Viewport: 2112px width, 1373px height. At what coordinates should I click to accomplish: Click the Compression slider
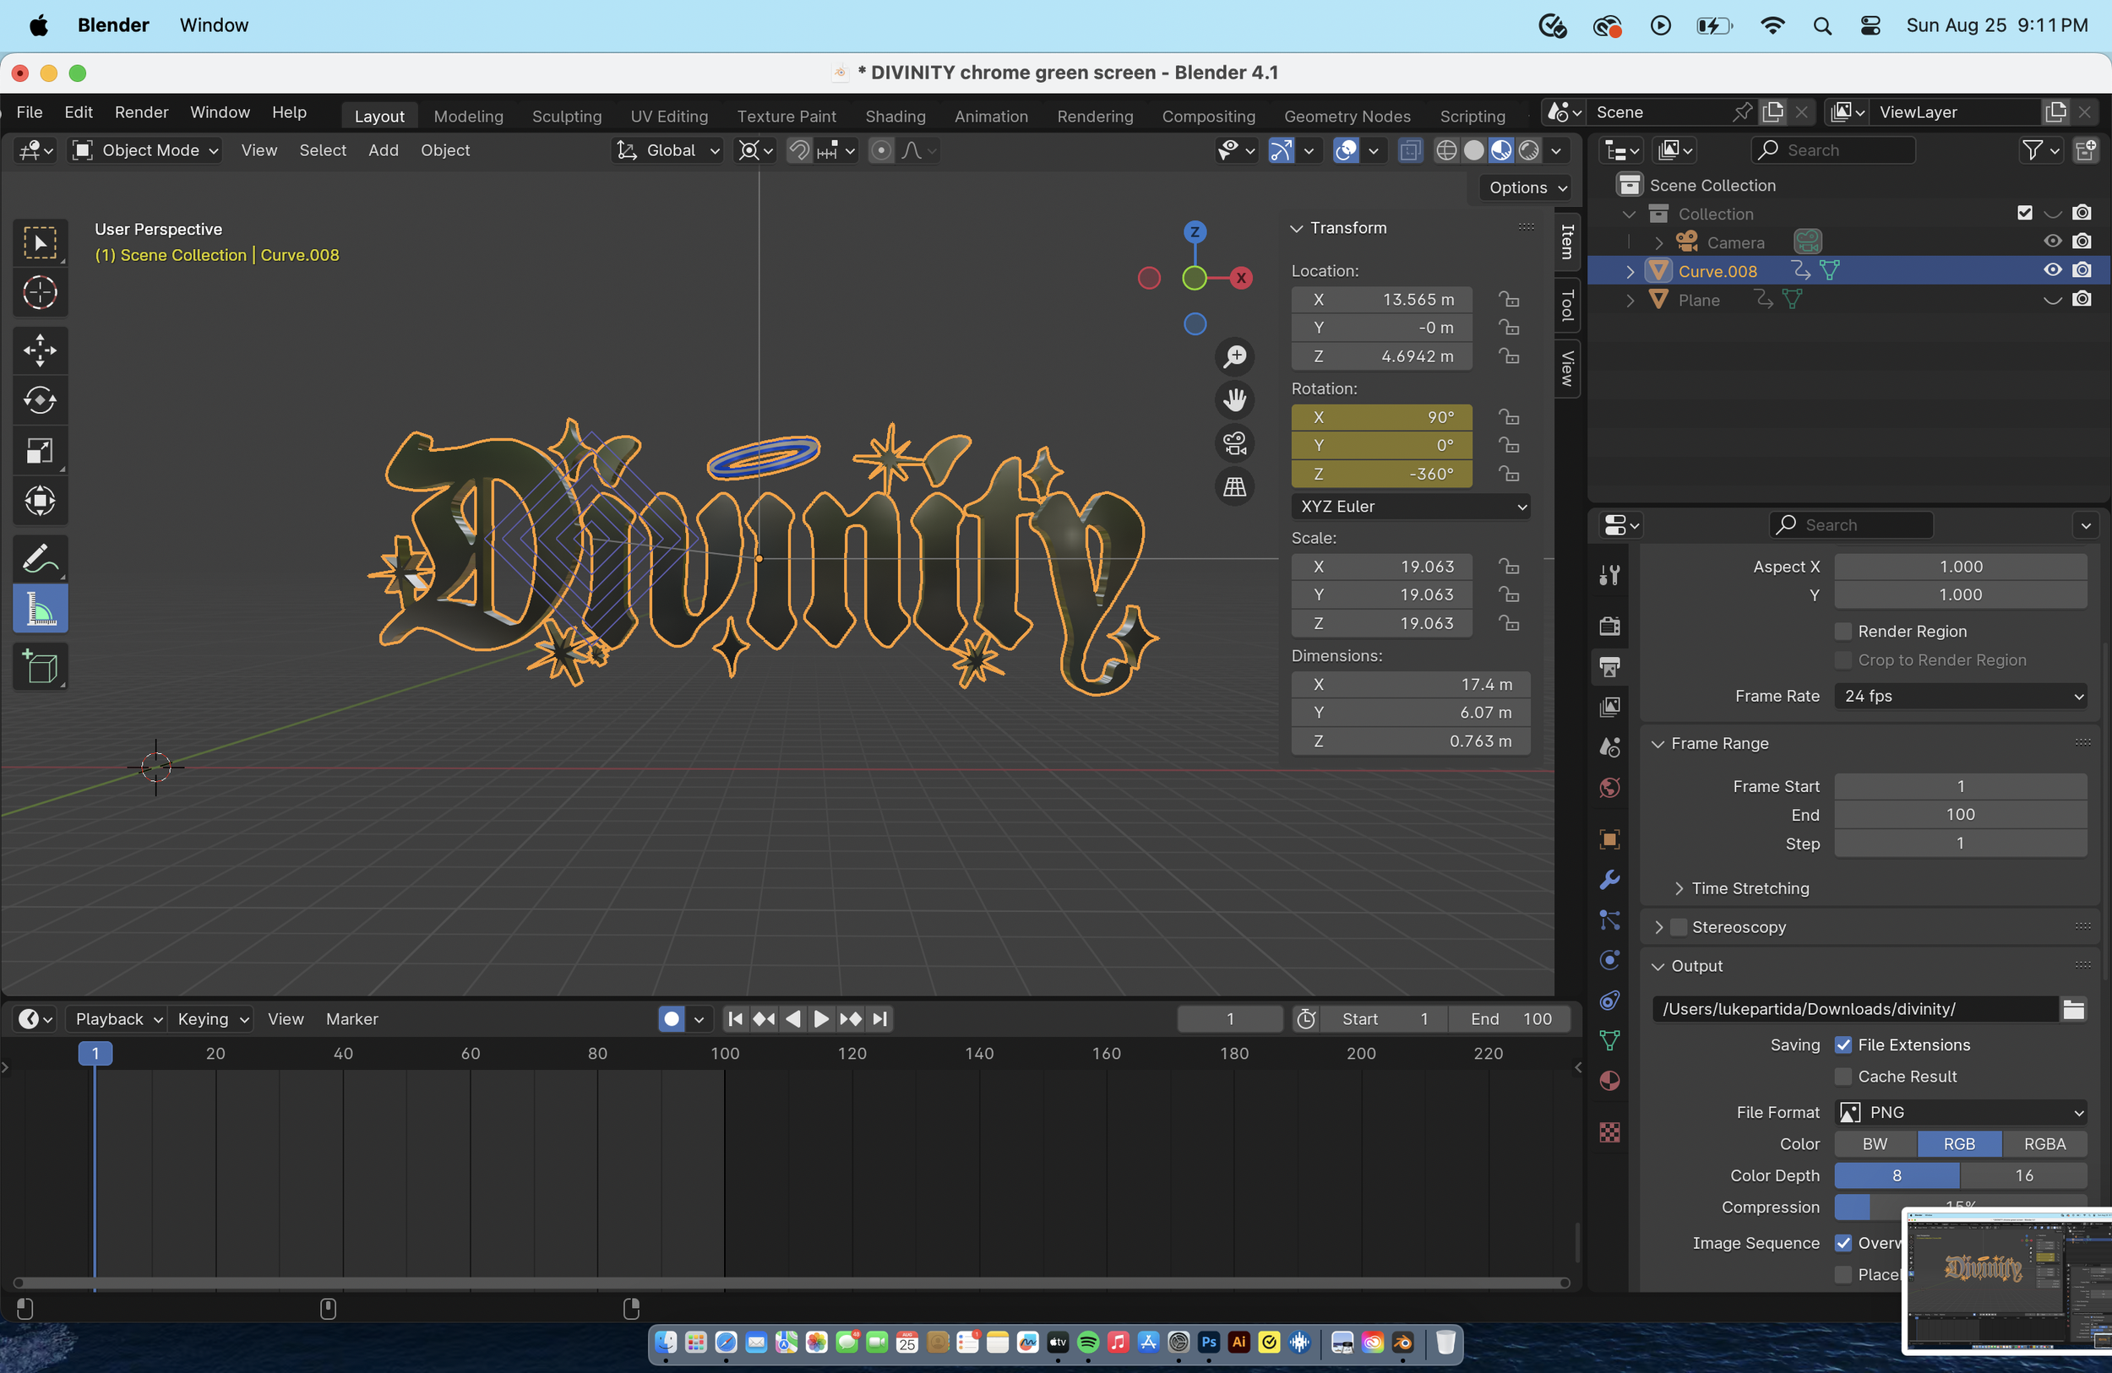(x=1961, y=1207)
